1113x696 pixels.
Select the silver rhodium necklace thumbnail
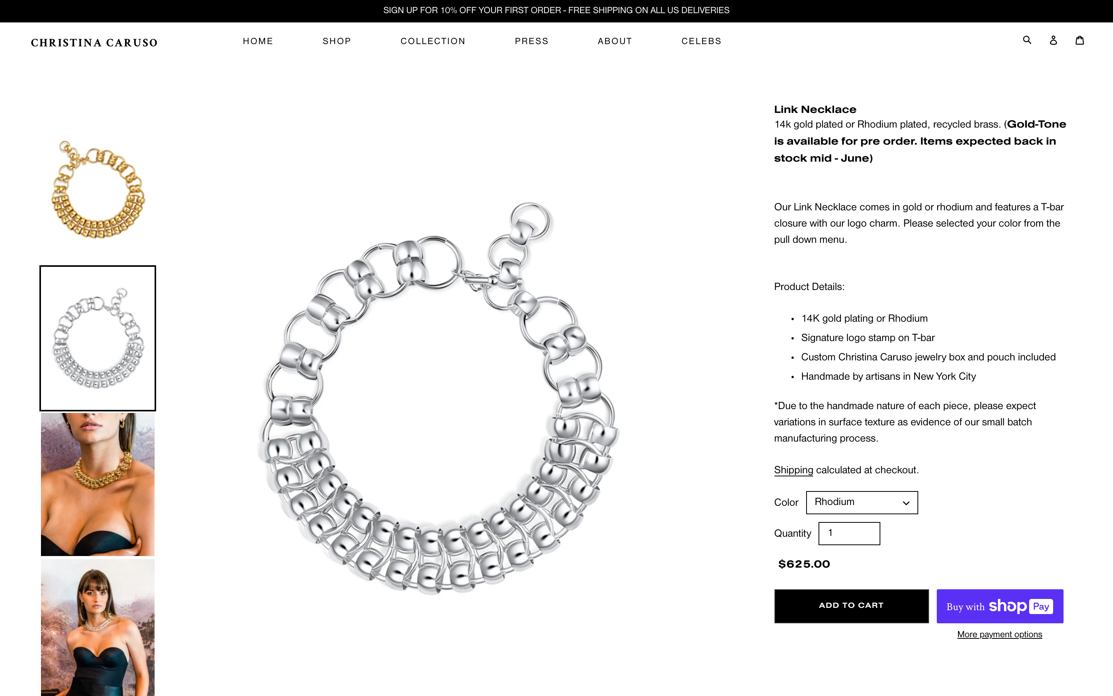97,338
